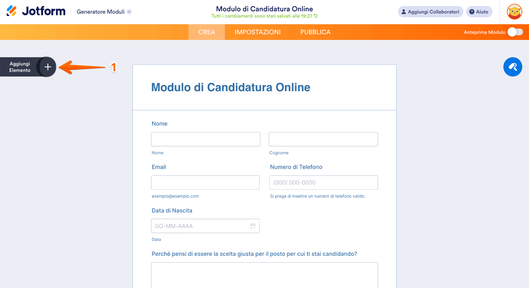
Task: Click the Nome input field
Action: click(205, 139)
